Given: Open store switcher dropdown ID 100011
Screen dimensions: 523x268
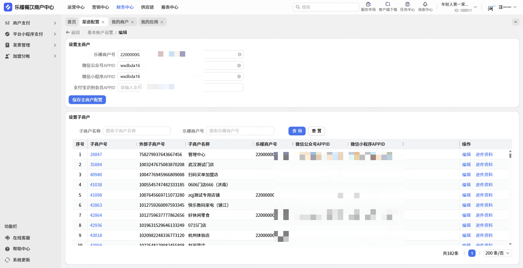Looking at the screenshot, I should click(475, 7).
